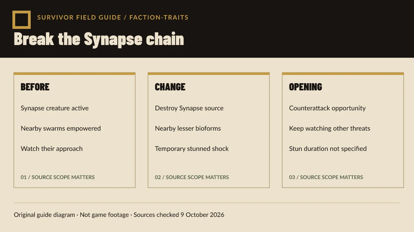Select Temporary stunned shock entry
The image size is (414, 232).
point(192,149)
